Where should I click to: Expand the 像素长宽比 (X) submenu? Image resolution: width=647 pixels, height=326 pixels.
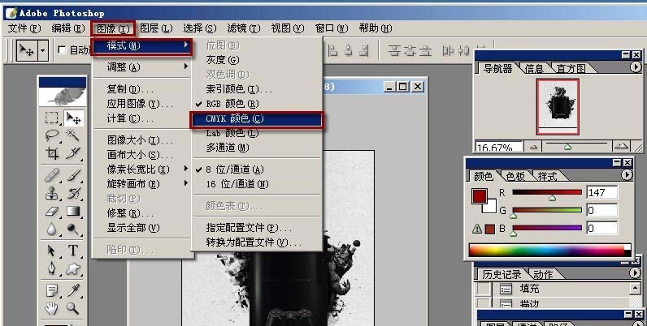point(143,169)
